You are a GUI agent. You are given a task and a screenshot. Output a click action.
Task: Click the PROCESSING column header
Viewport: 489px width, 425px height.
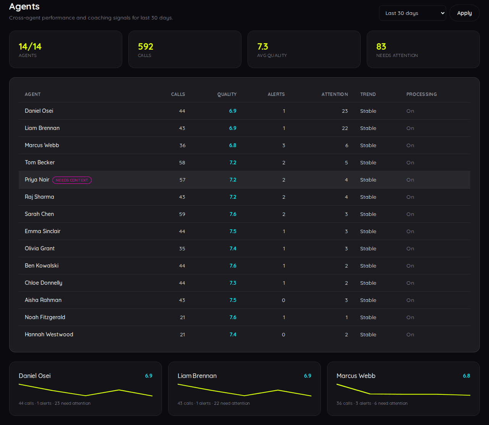[421, 94]
